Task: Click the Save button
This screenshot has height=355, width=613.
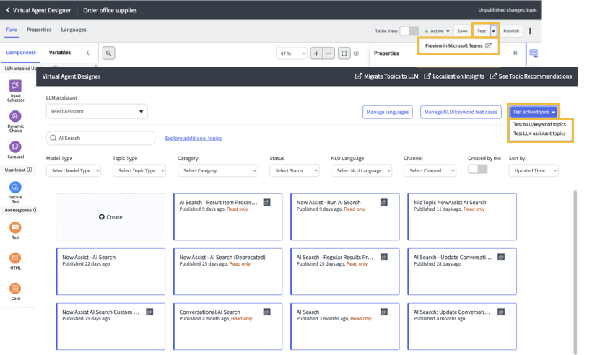Action: pos(463,31)
